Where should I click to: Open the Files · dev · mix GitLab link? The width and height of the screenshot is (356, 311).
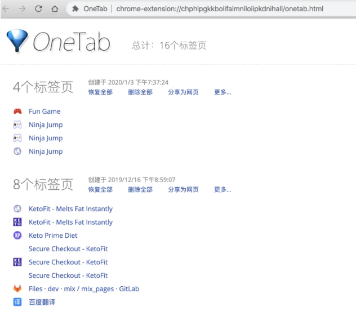pos(83,289)
